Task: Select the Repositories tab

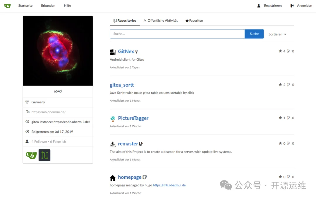Action: tap(125, 21)
